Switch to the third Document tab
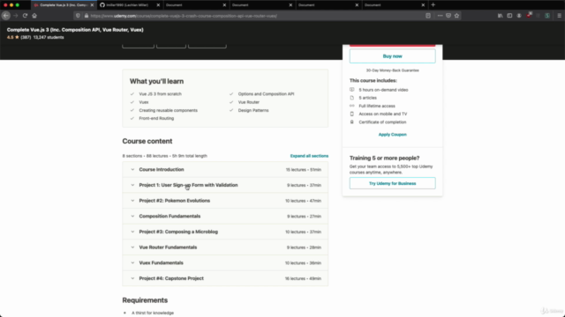 [328, 5]
